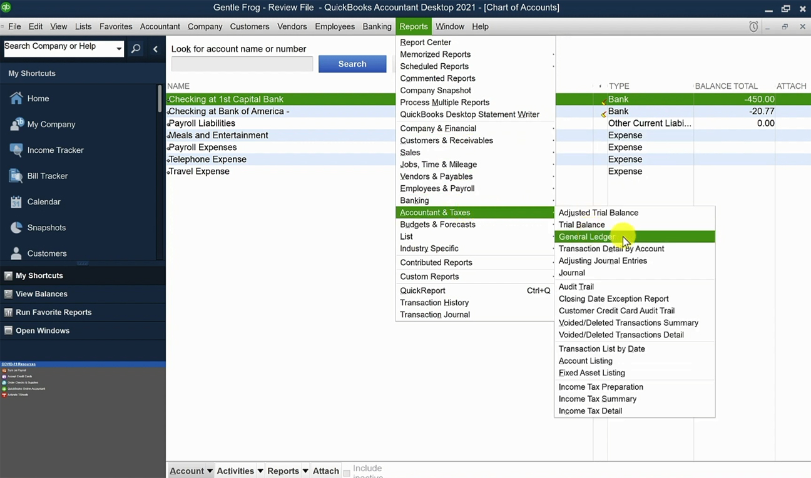Click the magnifier search icon beside Search Company

136,49
